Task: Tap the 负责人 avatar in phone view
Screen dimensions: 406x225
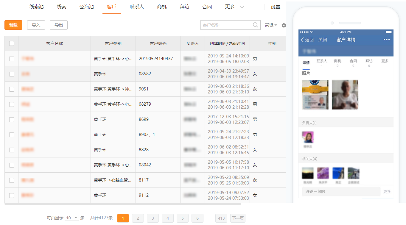Action: (x=308, y=137)
